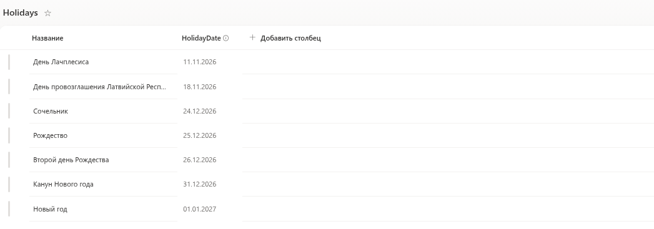Open the День провозглашения Латвийской Респ... item
Viewport: 654px width, 229px height.
(99, 87)
